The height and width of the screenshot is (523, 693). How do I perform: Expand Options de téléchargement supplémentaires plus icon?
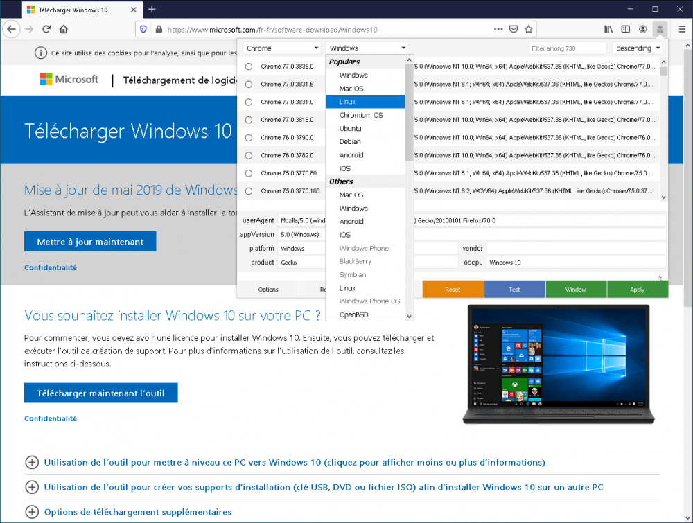[x=32, y=512]
